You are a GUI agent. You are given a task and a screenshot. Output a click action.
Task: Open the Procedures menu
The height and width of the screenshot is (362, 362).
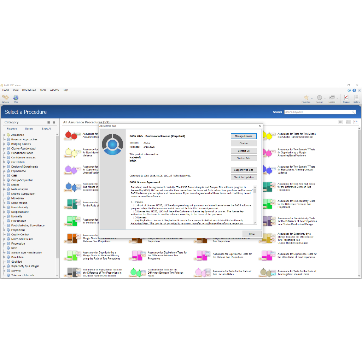pos(29,90)
